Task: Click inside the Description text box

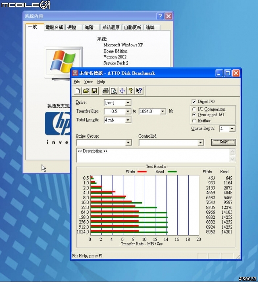Action: pyautogui.click(x=153, y=155)
